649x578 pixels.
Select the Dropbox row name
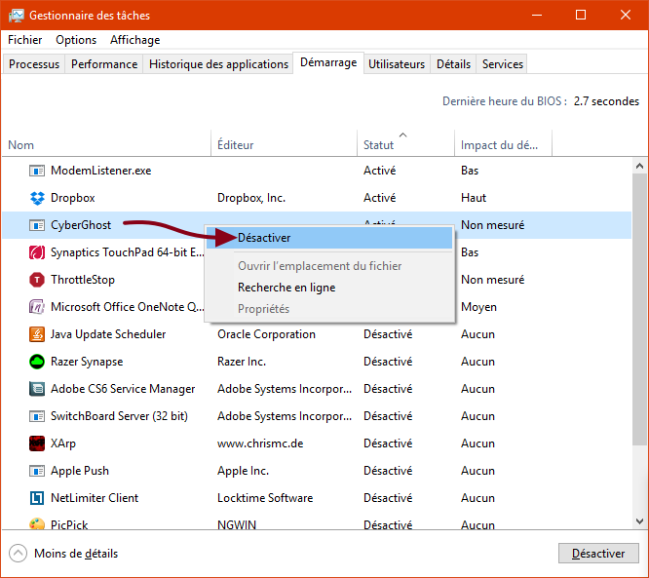pos(73,198)
